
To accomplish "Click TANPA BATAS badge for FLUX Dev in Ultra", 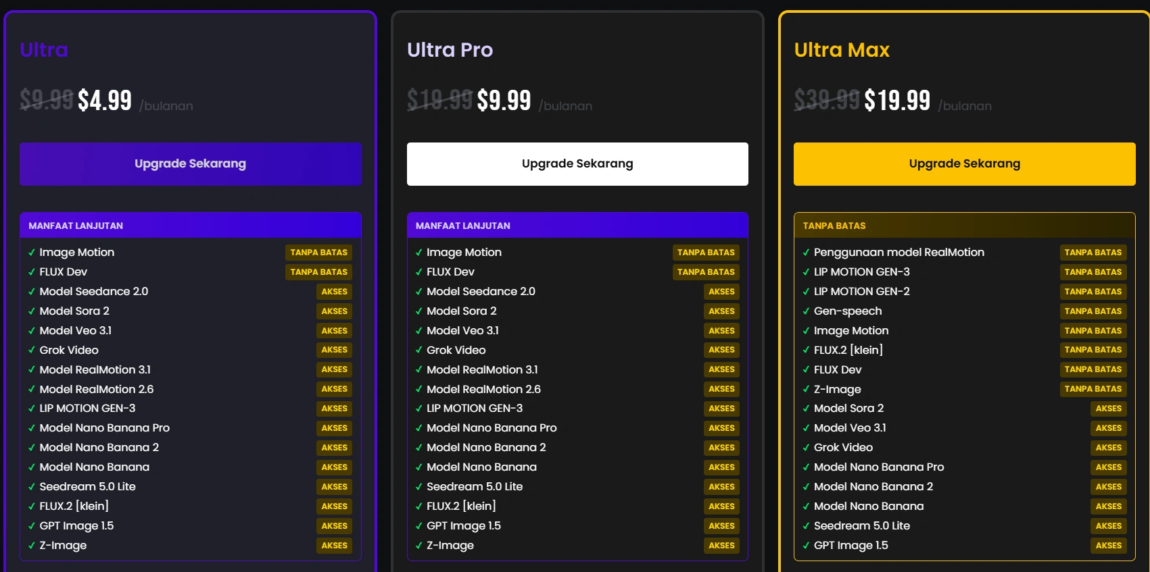I will pyautogui.click(x=318, y=272).
